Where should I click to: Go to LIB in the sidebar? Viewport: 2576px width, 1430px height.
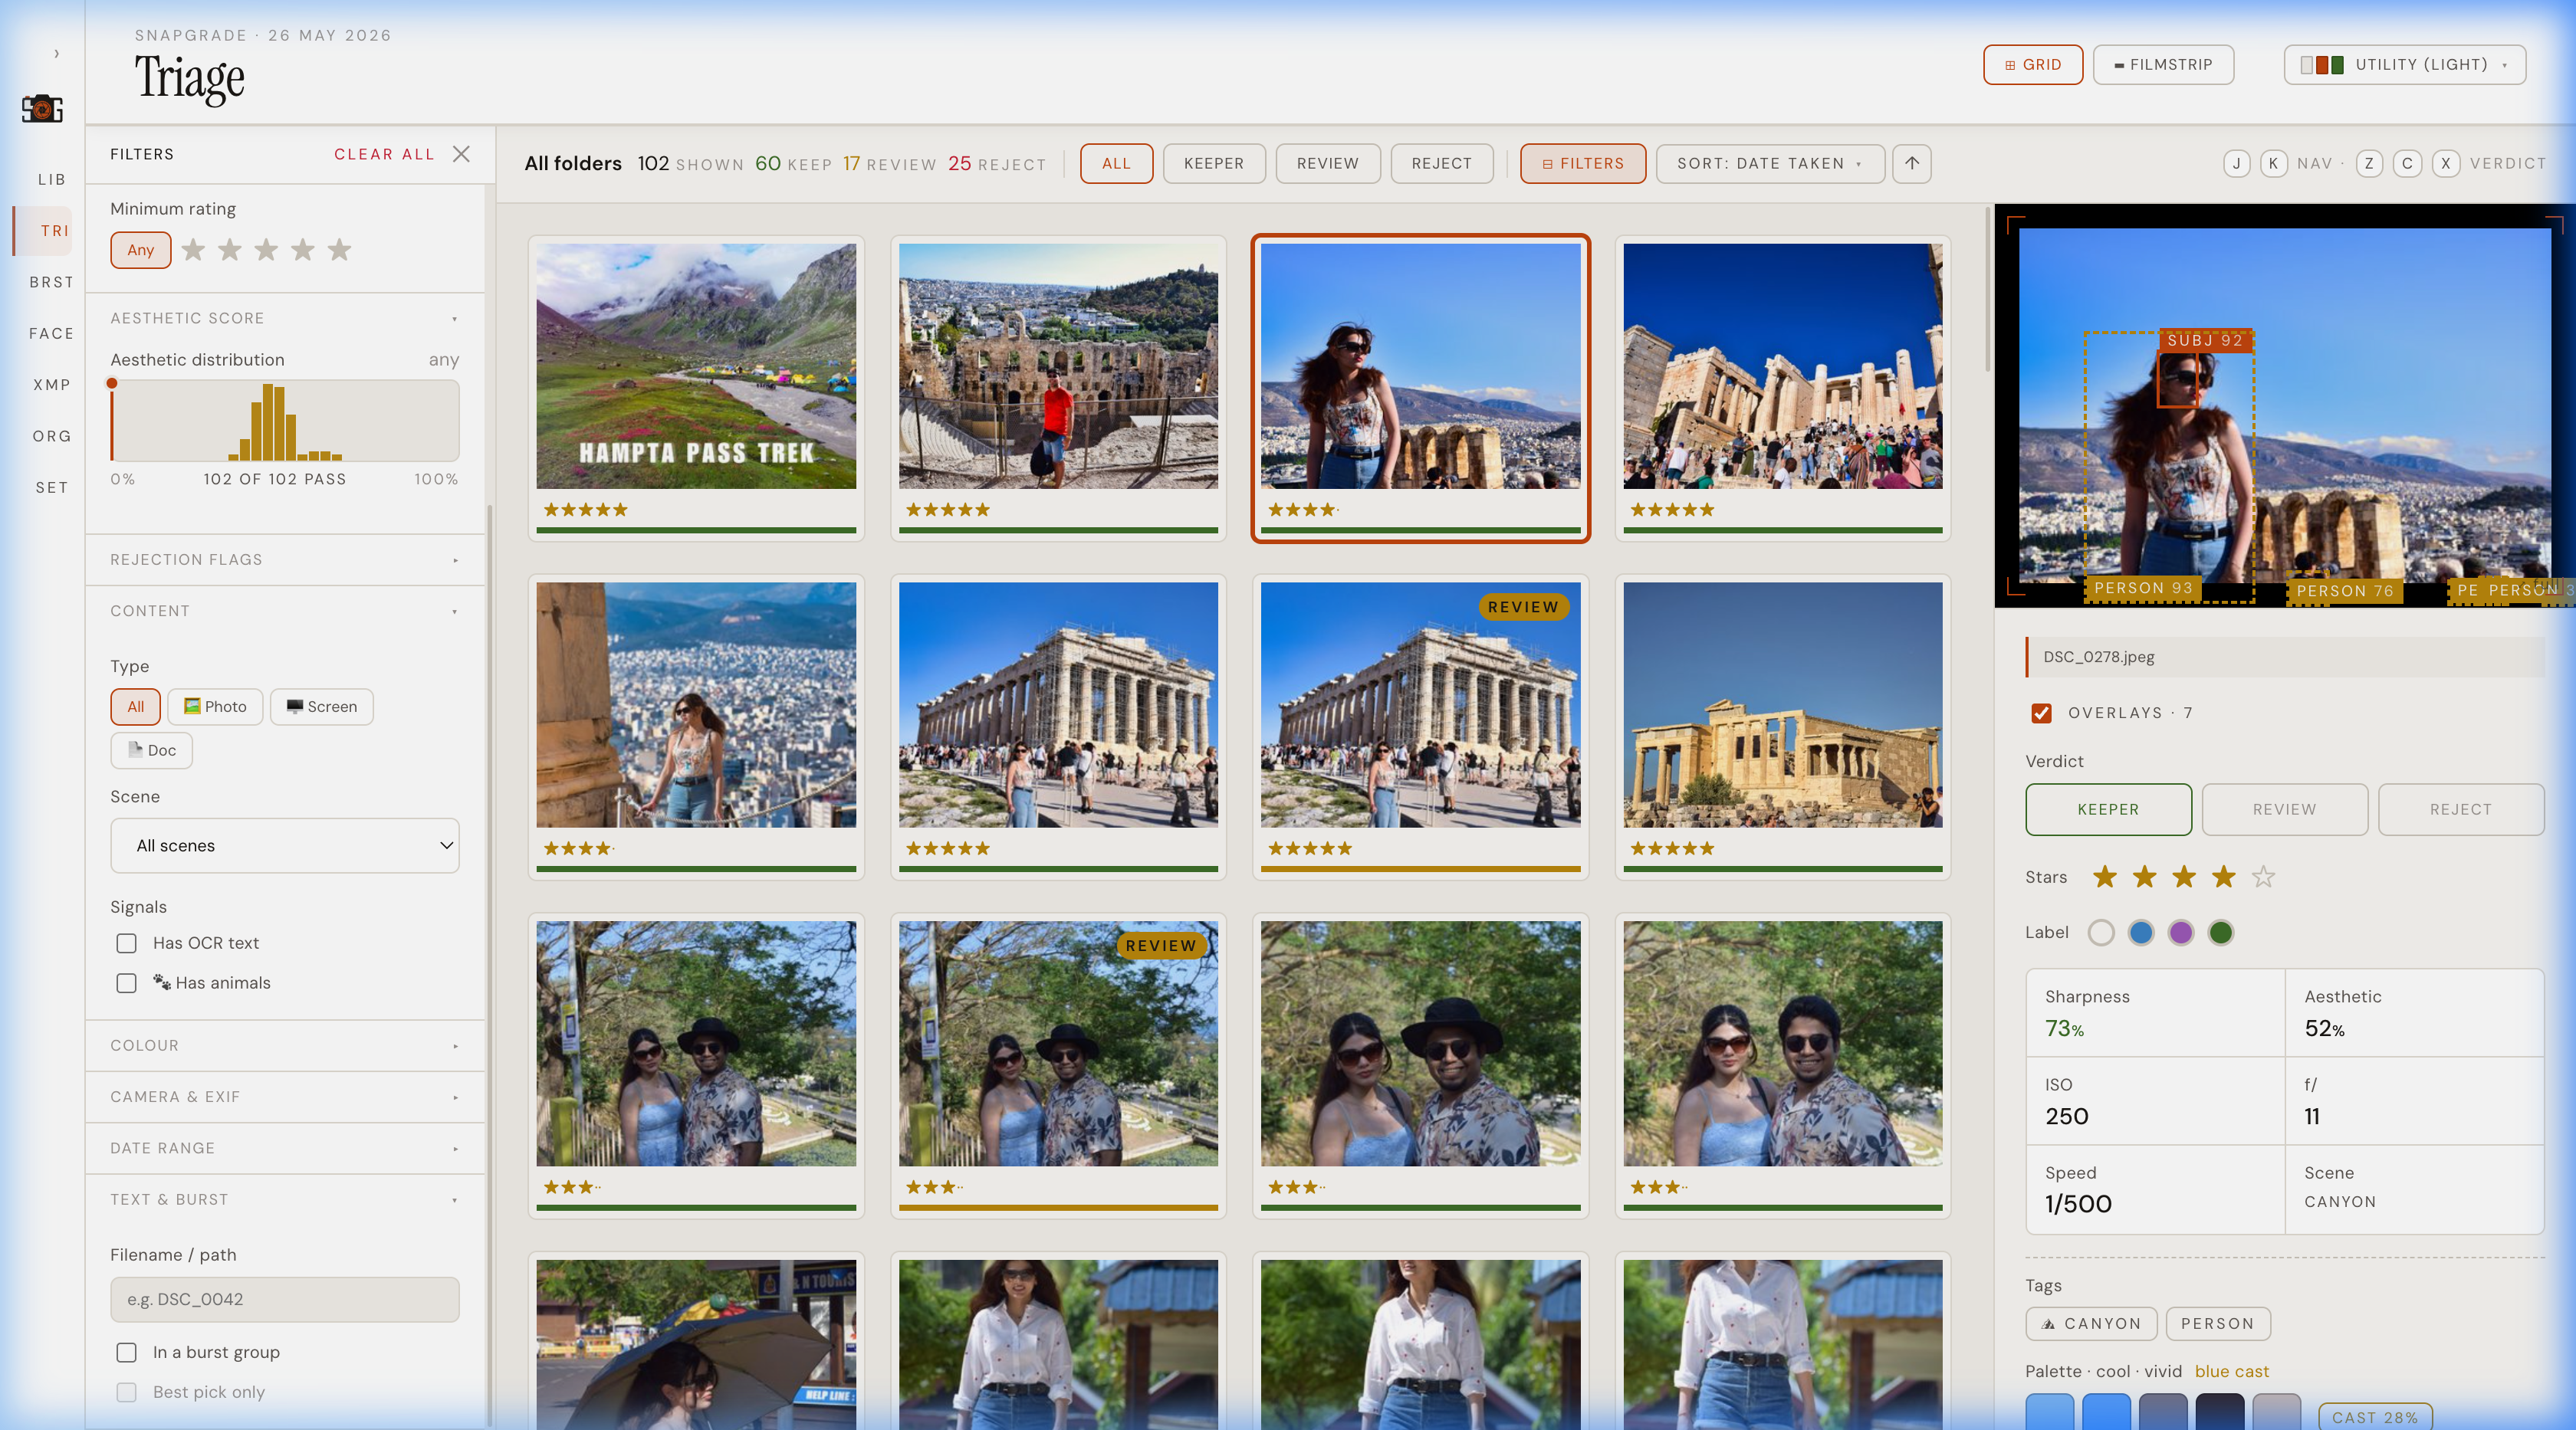(52, 180)
